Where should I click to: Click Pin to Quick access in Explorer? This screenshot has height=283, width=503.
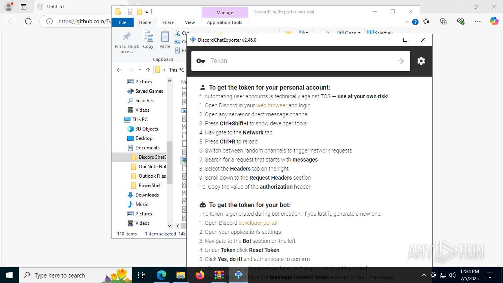tap(127, 42)
